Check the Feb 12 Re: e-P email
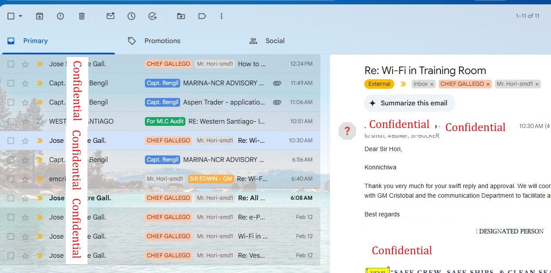The image size is (551, 273). 11,217
